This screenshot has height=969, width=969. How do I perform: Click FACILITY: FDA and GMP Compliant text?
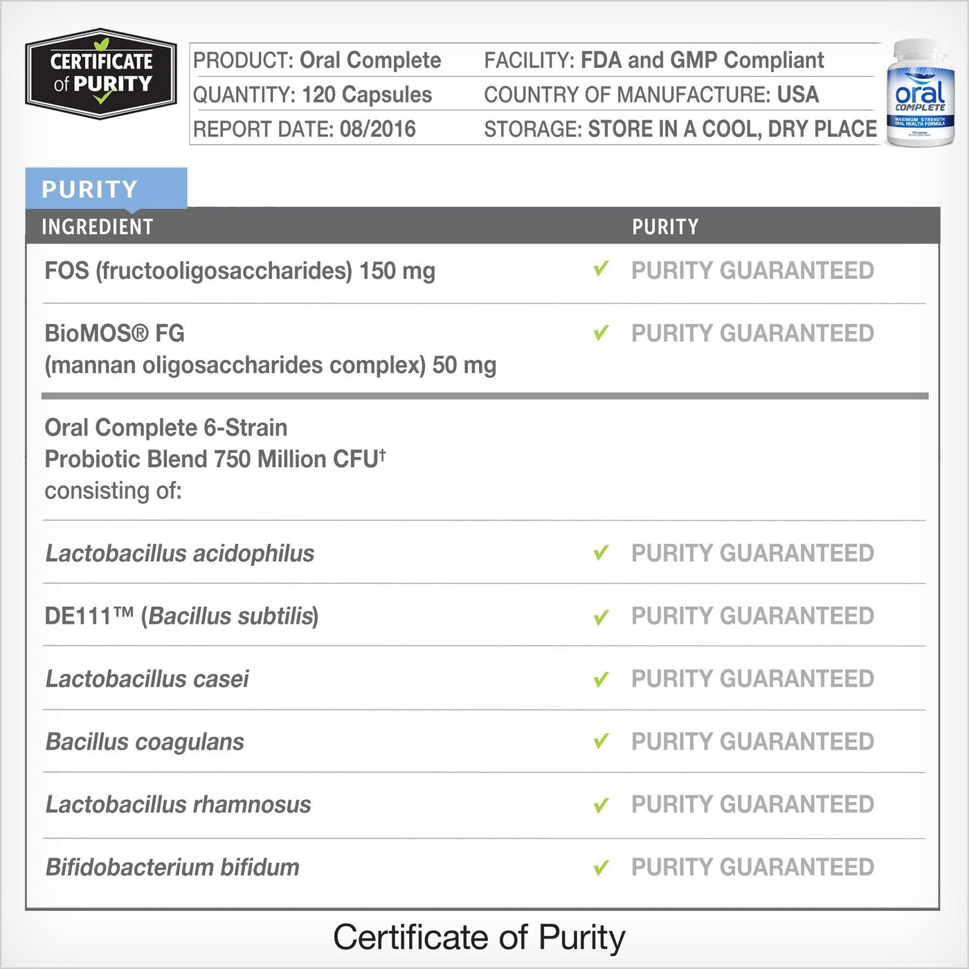coord(654,60)
